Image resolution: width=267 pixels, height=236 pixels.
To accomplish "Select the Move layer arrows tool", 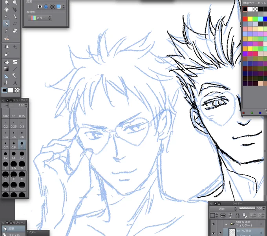I will [x=15, y=9].
